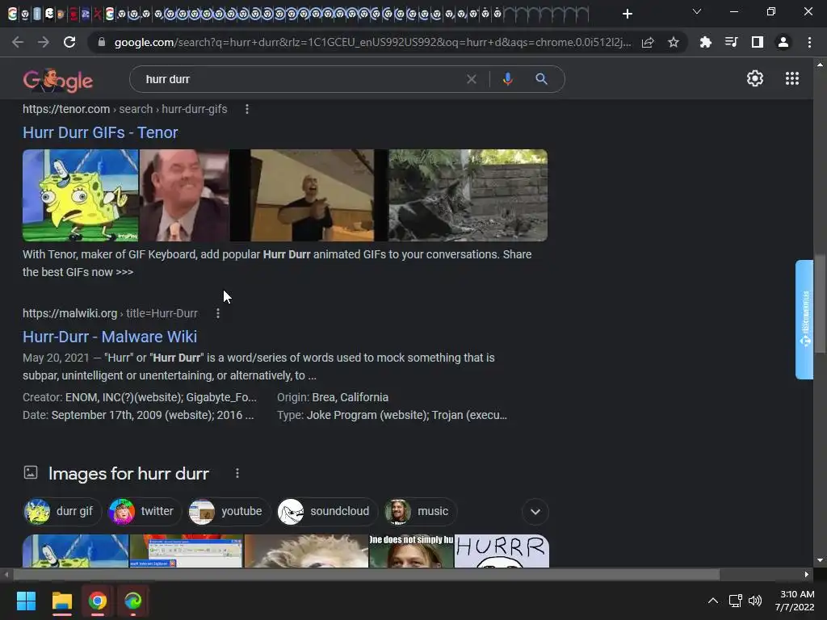This screenshot has width=827, height=620.
Task: Filter images by youtube chip
Action: coord(229,511)
